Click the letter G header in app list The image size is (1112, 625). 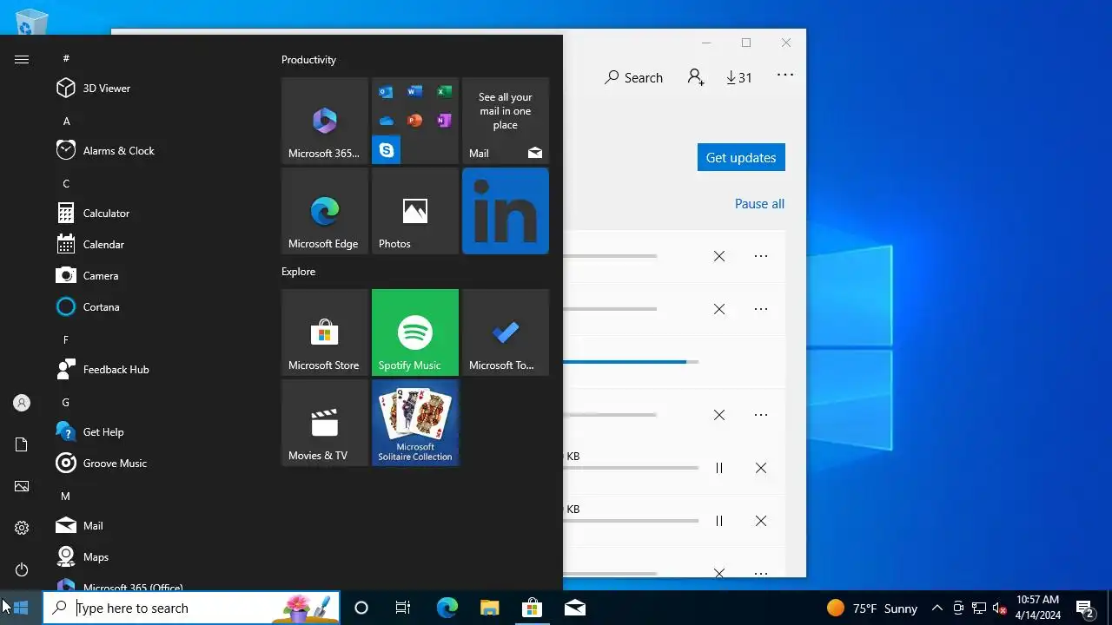66,402
